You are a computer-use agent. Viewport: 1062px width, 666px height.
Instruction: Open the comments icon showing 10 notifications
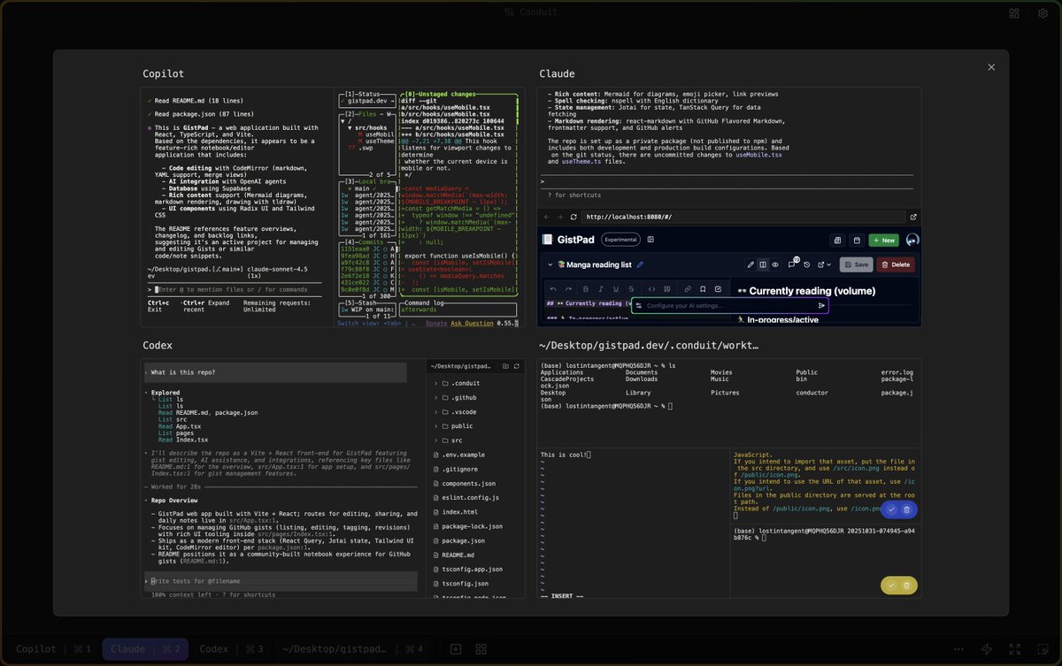(x=792, y=264)
